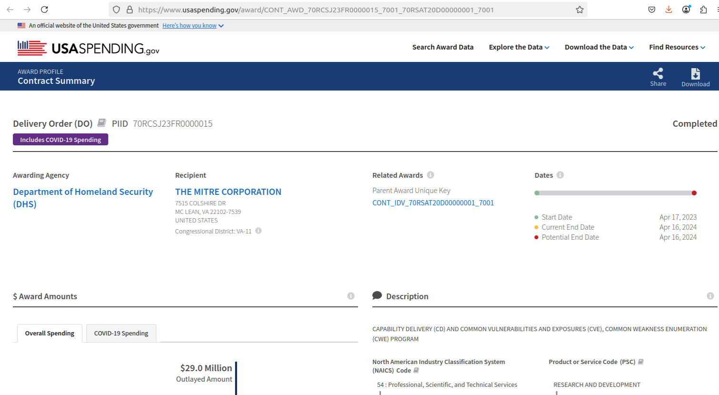Open glossary icon next to Delivery Order
This screenshot has width=719, height=395.
(101, 123)
